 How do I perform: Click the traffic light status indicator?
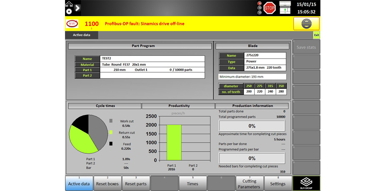(260, 8)
